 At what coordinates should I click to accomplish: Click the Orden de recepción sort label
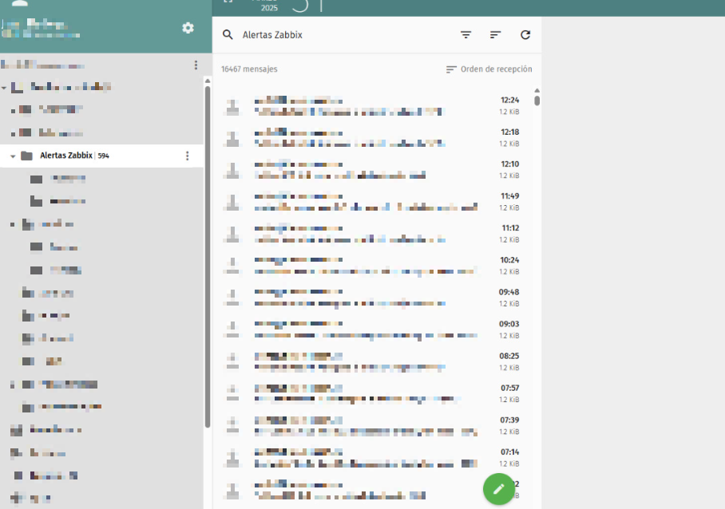tap(489, 69)
